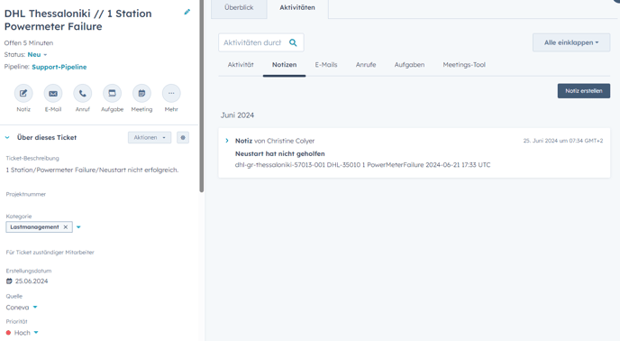Open the Priorität Hoch dropdown
The width and height of the screenshot is (620, 341).
[23, 333]
